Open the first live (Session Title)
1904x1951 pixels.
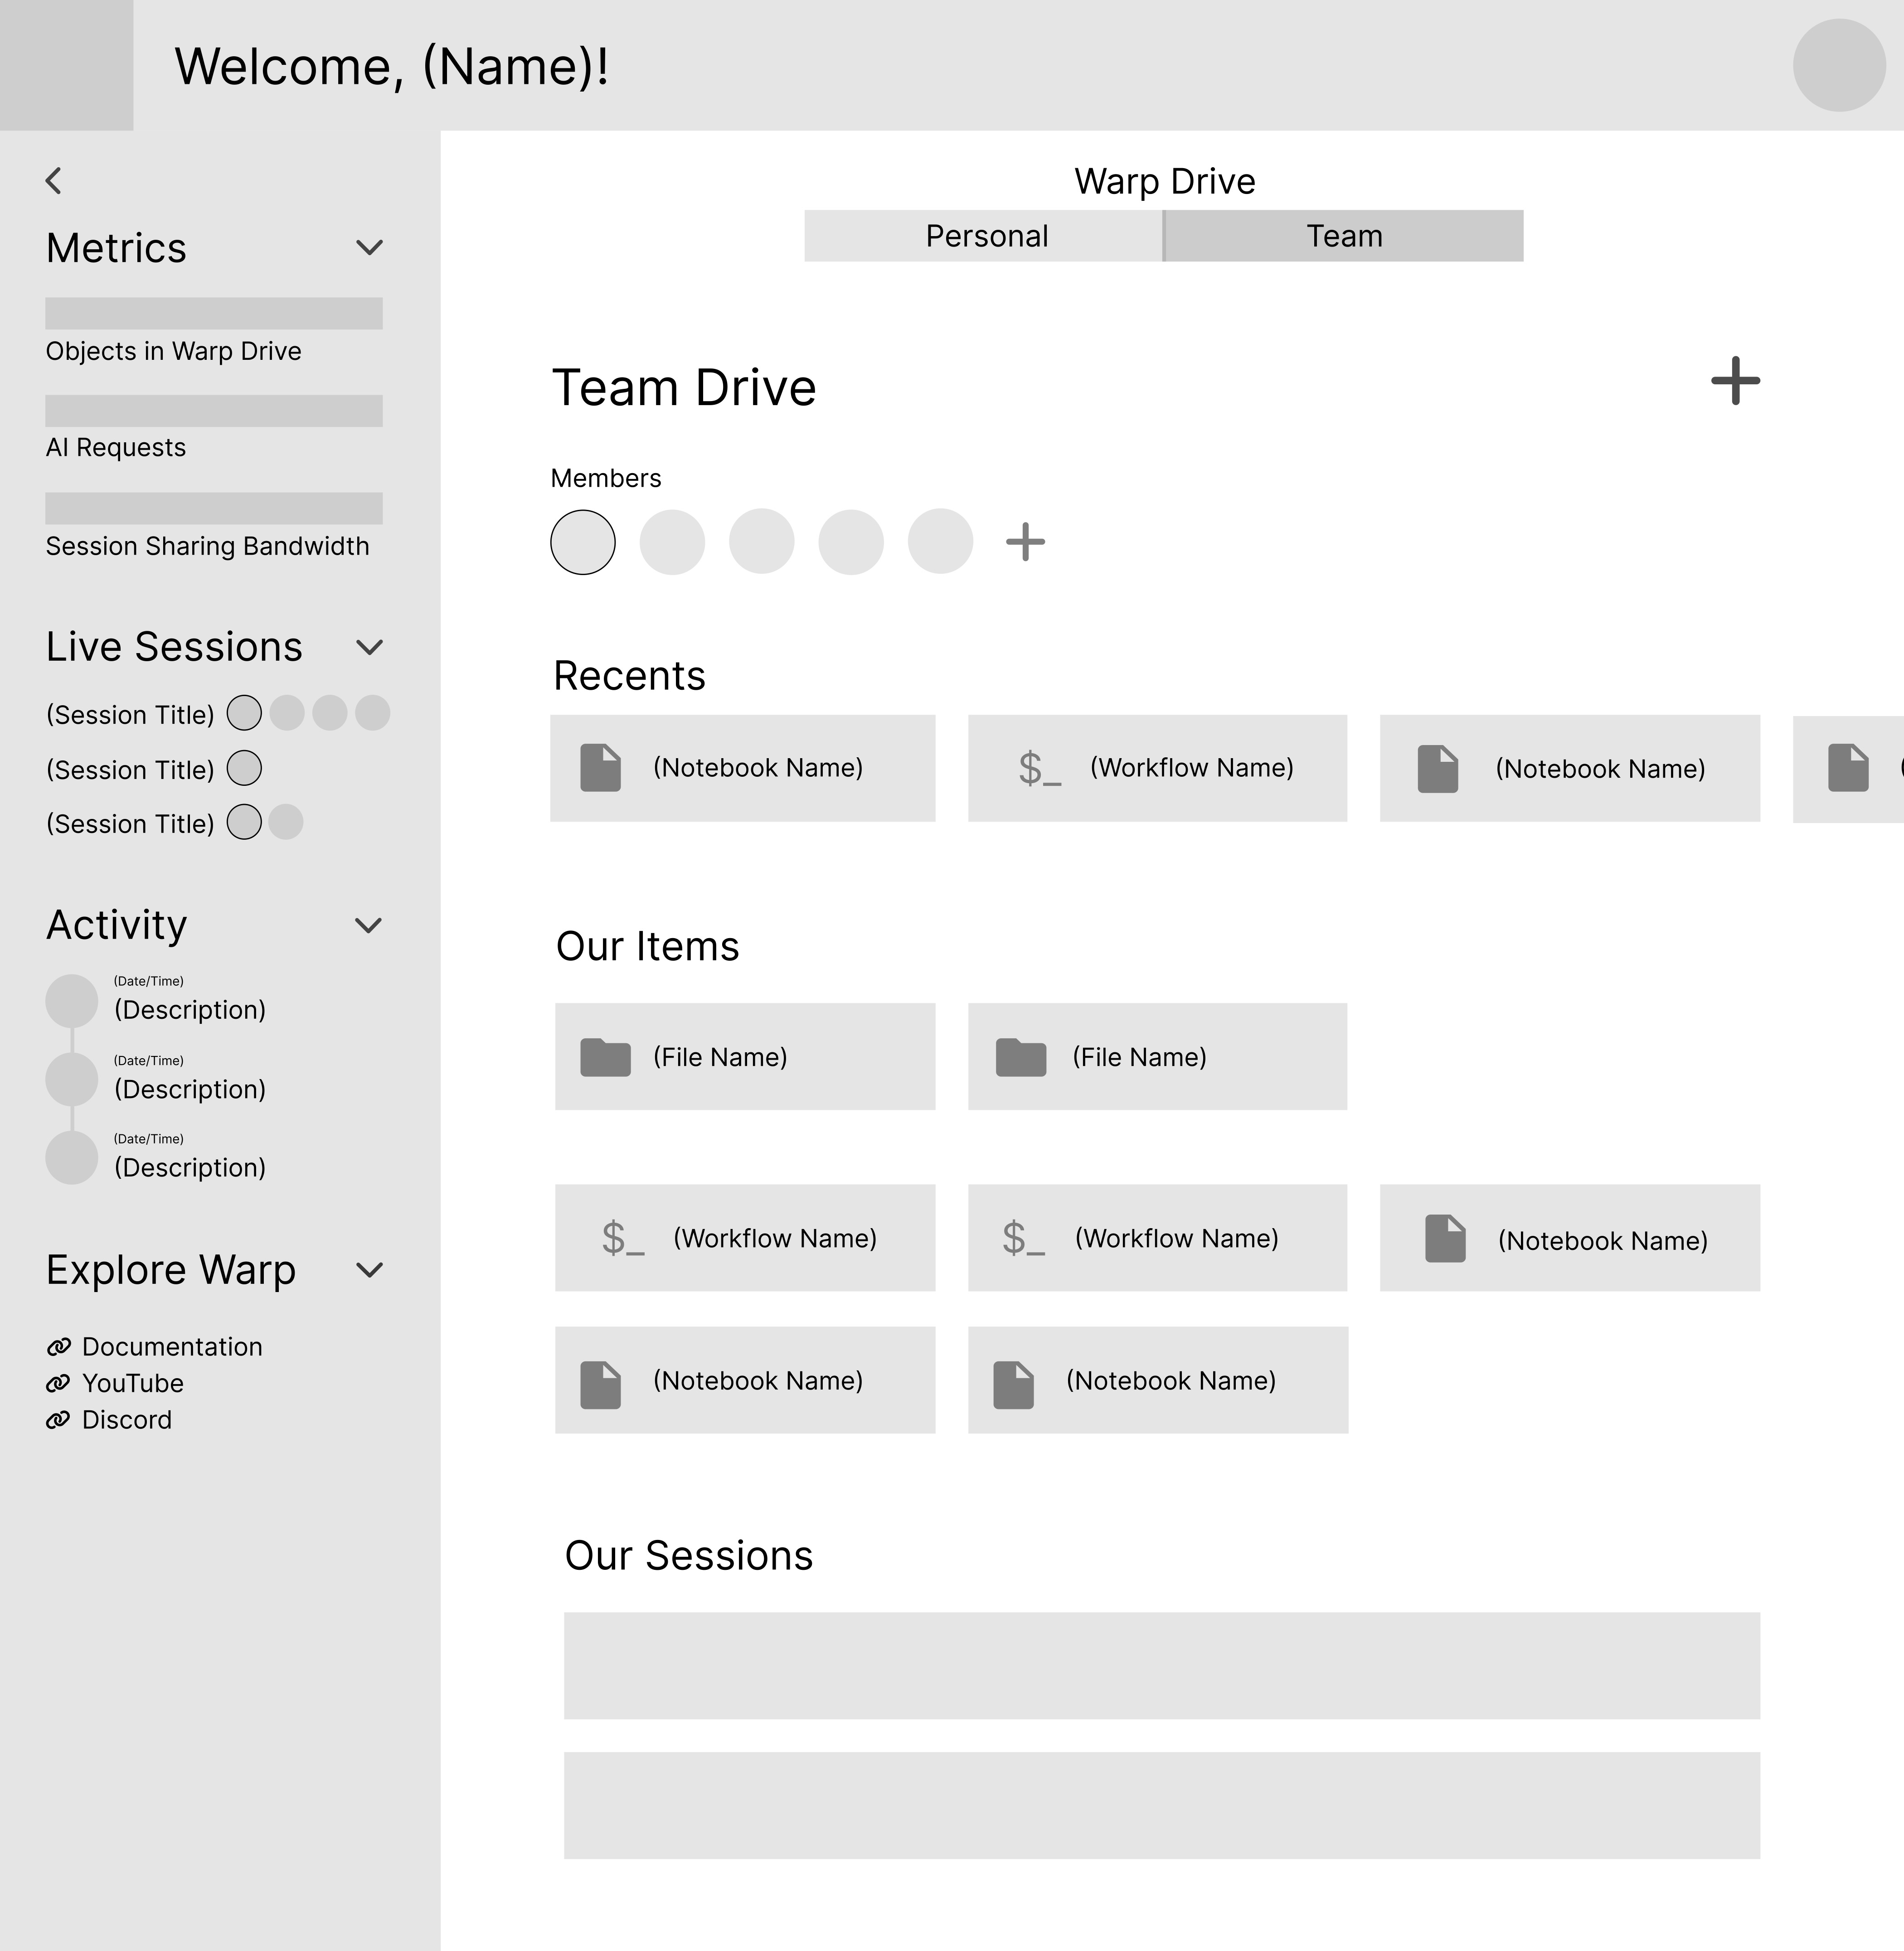[x=130, y=715]
